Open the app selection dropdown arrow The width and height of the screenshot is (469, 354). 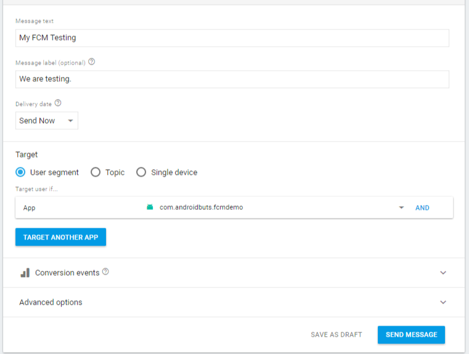click(401, 208)
